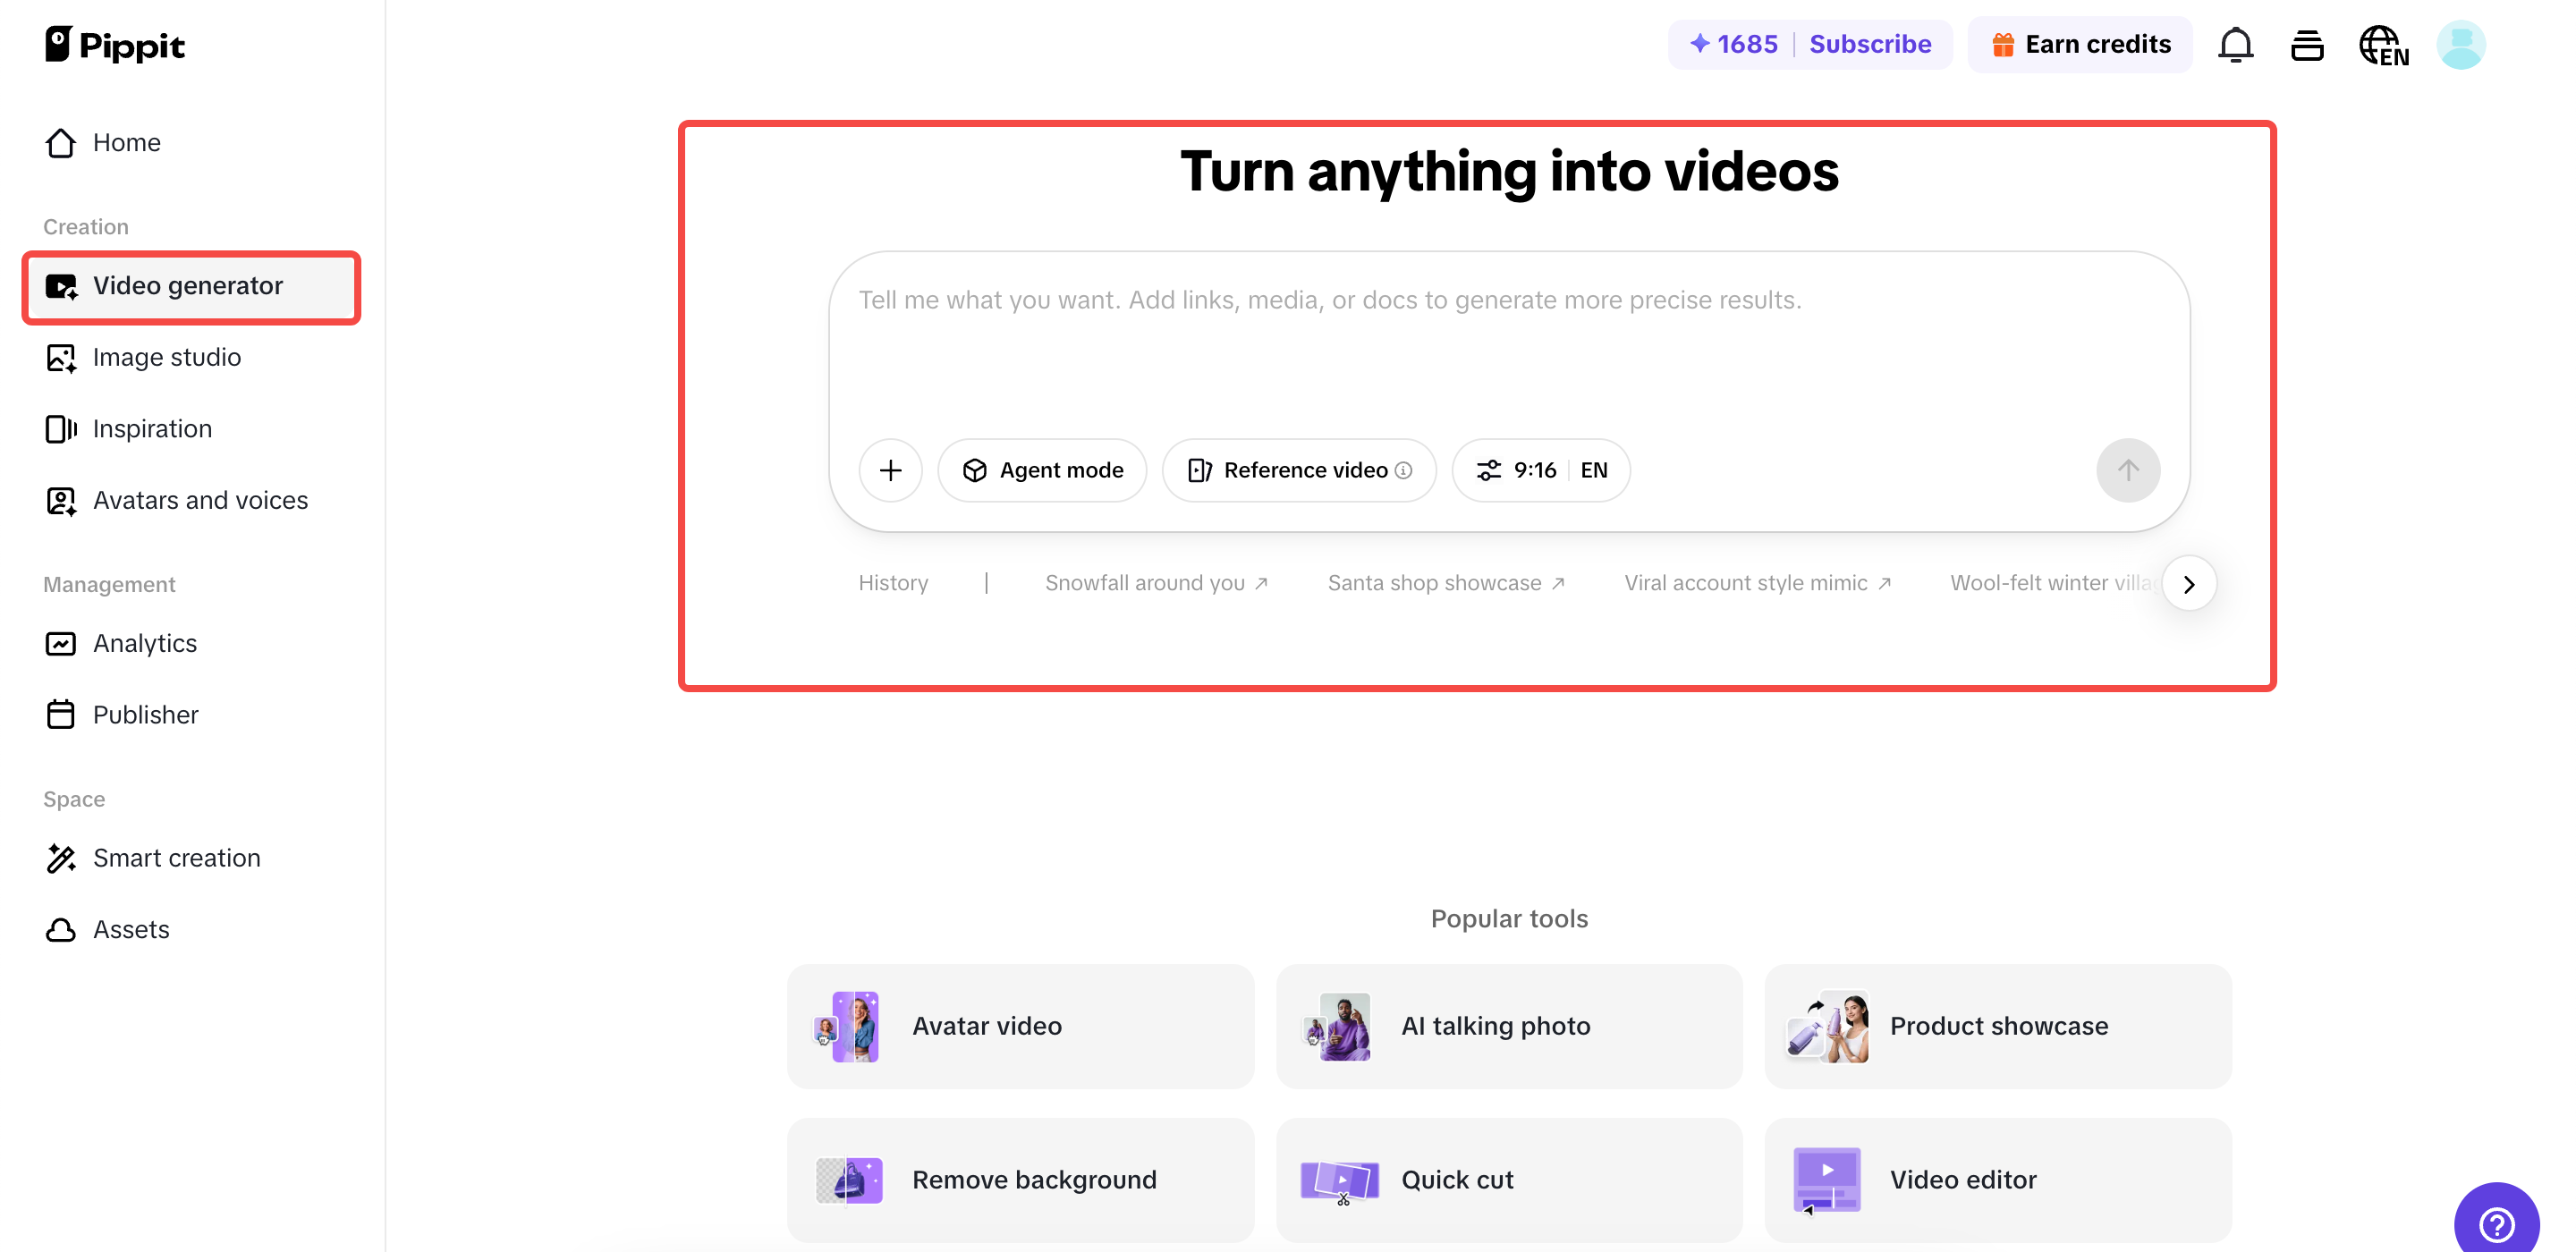Open the EN output language selector
This screenshot has width=2576, height=1252.
[x=1594, y=470]
